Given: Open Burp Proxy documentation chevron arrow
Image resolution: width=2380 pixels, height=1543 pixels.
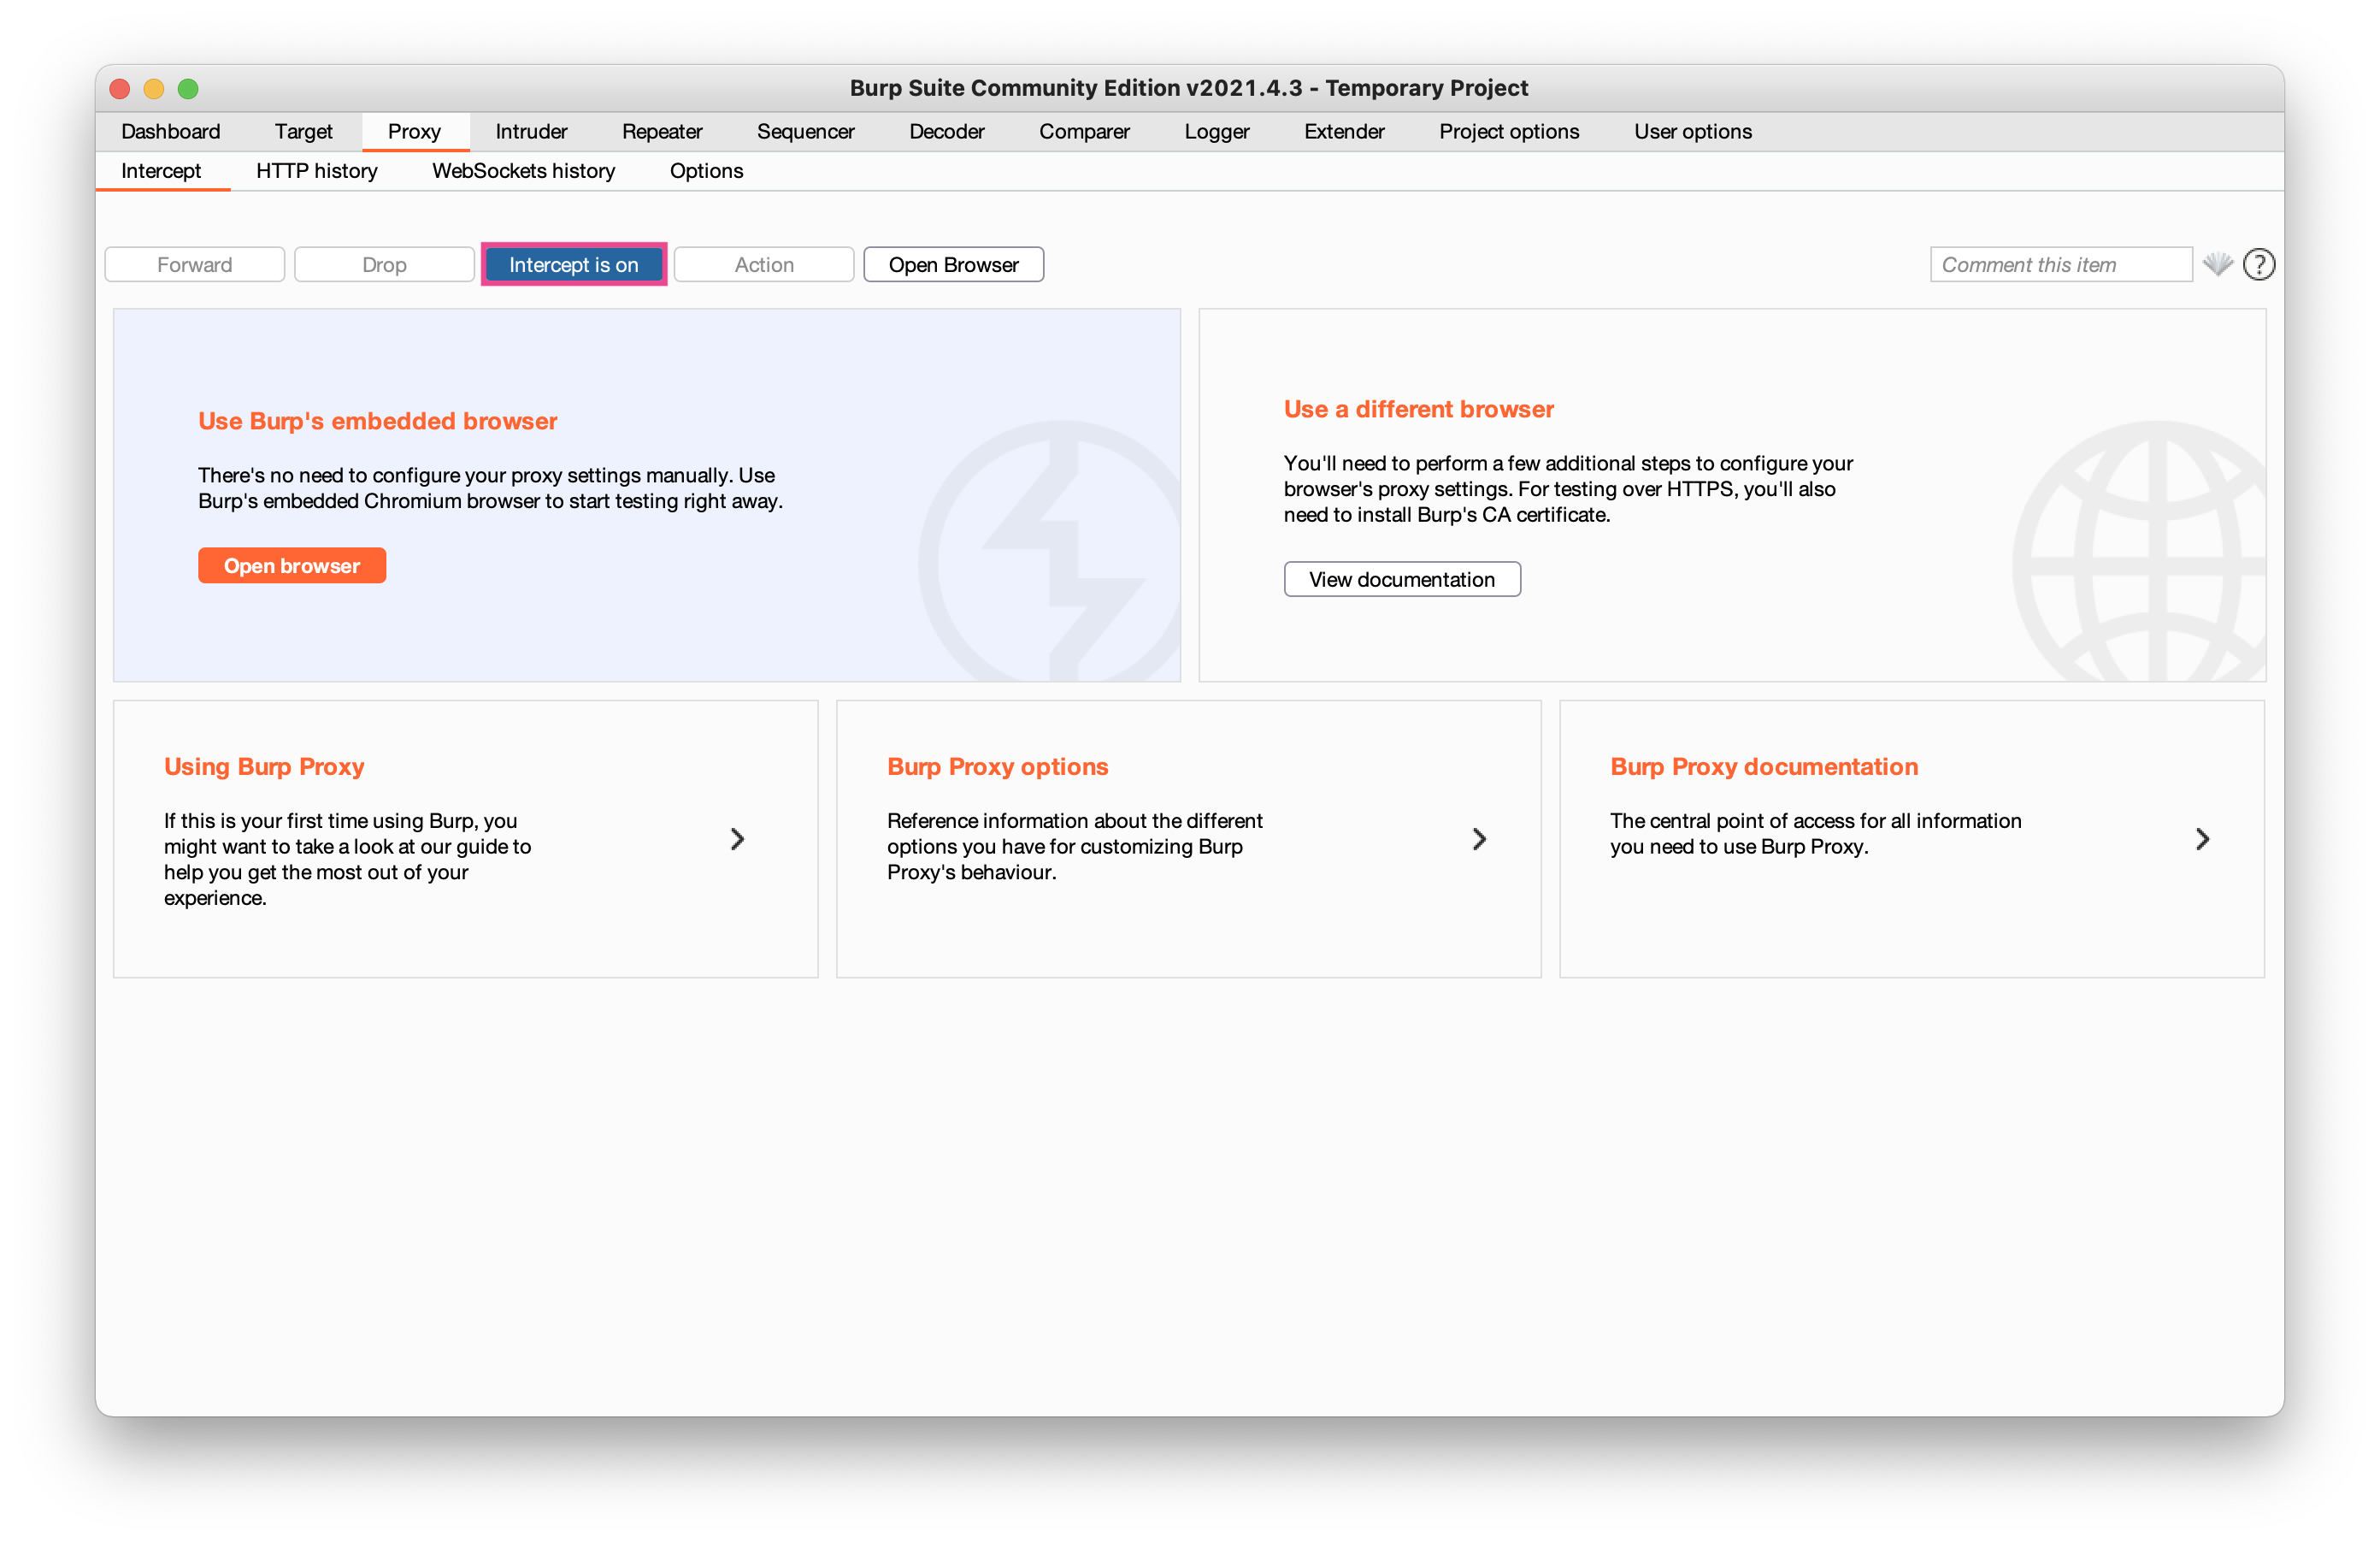Looking at the screenshot, I should coord(2202,838).
